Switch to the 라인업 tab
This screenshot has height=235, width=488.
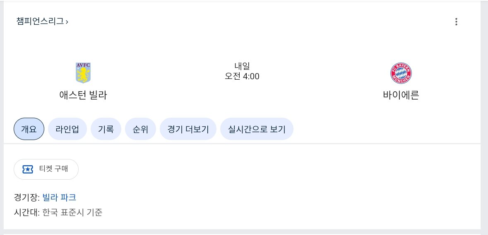coord(67,129)
